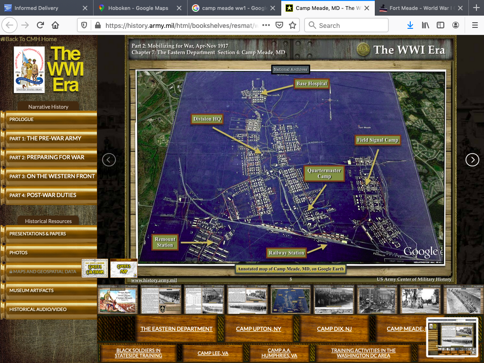Viewport: 484px width, 363px height.
Task: Open the Firefox Downloads arrow icon
Action: coord(410,26)
